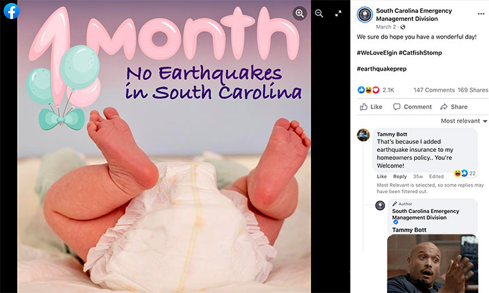Share the post via Share button
The image size is (489, 293).
click(x=454, y=106)
